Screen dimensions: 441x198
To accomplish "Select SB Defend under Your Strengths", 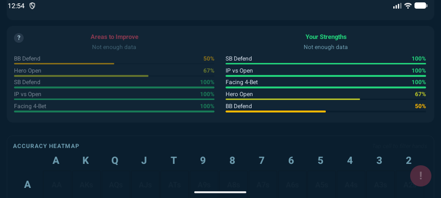I will pos(325,61).
